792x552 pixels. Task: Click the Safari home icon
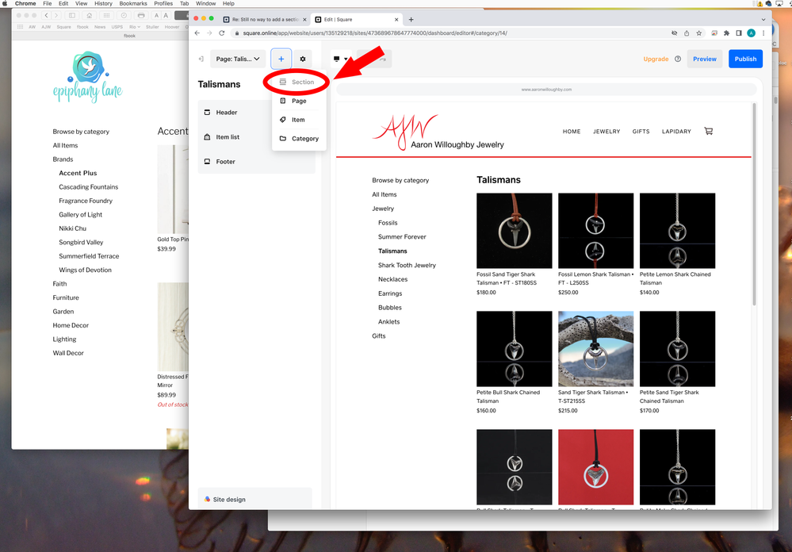89,15
